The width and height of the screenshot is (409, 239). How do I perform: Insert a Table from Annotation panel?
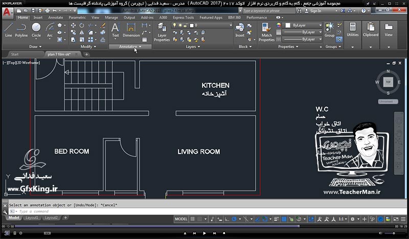145,40
